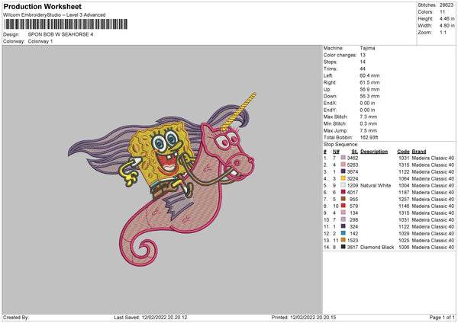Click 'Madeira Classic 40' brand in row 1
The image size is (458, 323).
433,158
